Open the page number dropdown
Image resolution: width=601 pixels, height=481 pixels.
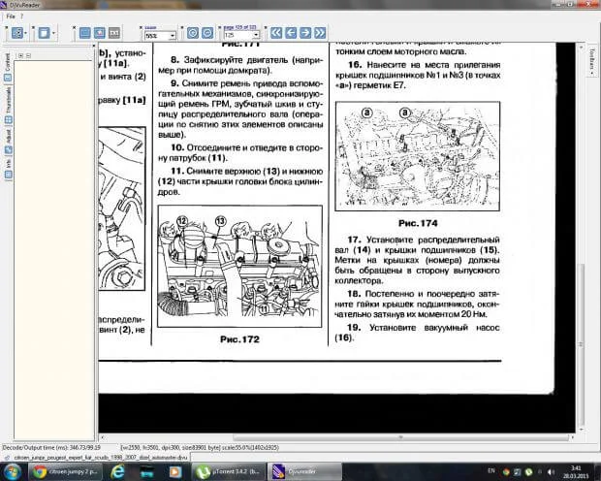[256, 35]
